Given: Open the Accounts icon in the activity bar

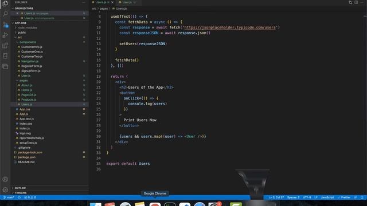Looking at the screenshot, I should click(x=5, y=179).
